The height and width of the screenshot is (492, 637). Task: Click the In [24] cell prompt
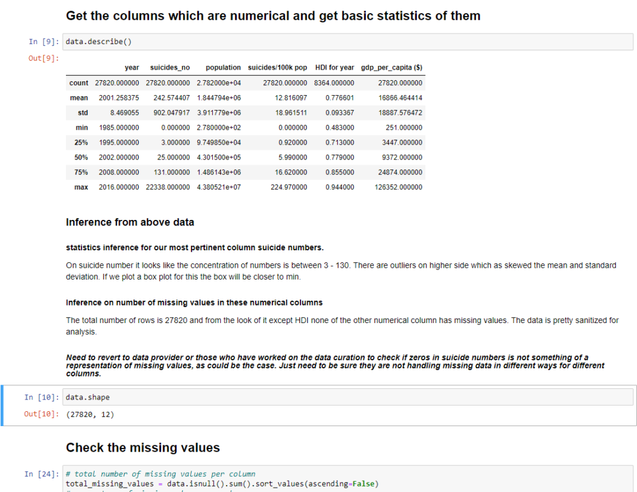click(x=42, y=474)
